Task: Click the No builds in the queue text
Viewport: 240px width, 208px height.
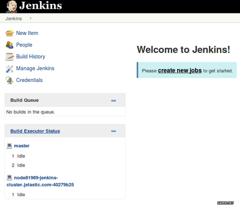Action: 31,112
